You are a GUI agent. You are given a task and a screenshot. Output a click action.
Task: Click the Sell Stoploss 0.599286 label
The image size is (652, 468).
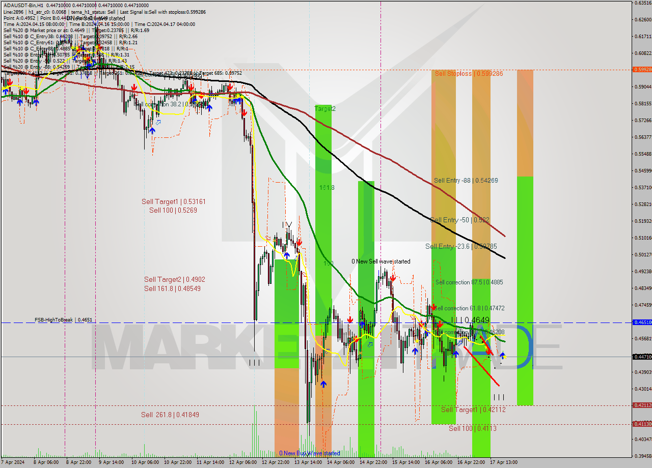point(468,74)
